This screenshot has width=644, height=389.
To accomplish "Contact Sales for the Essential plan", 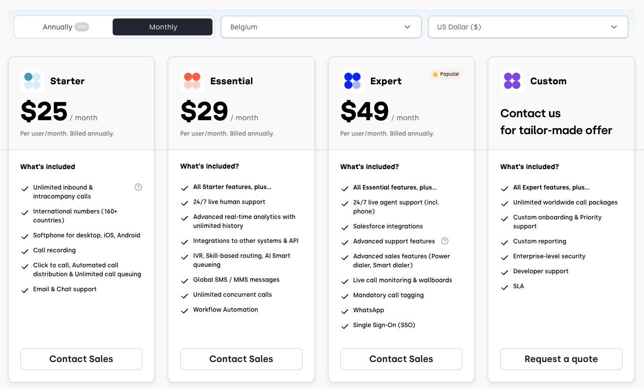I will 241,359.
